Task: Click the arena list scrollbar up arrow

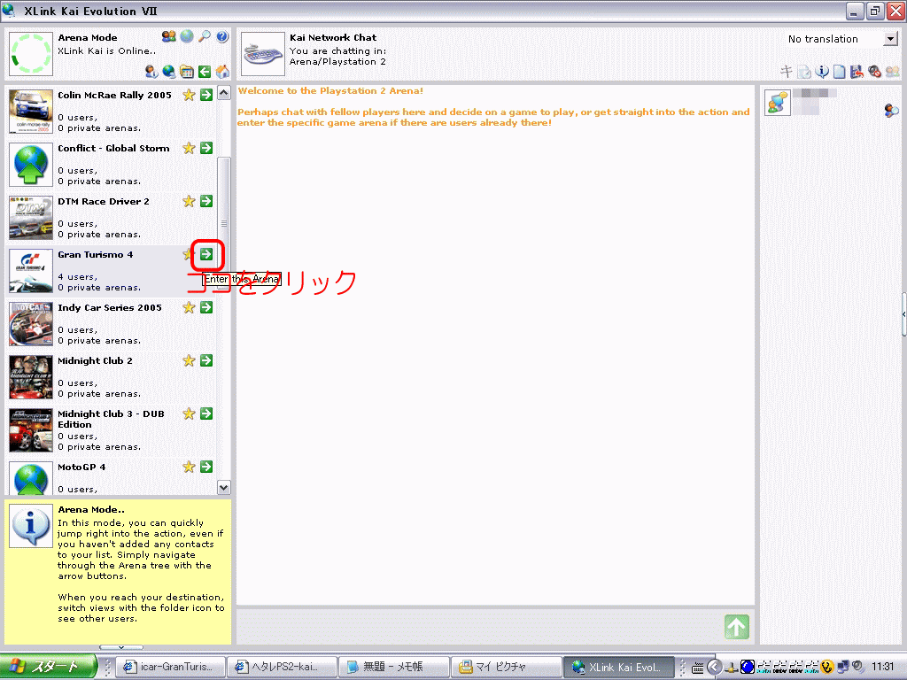Action: tap(224, 92)
